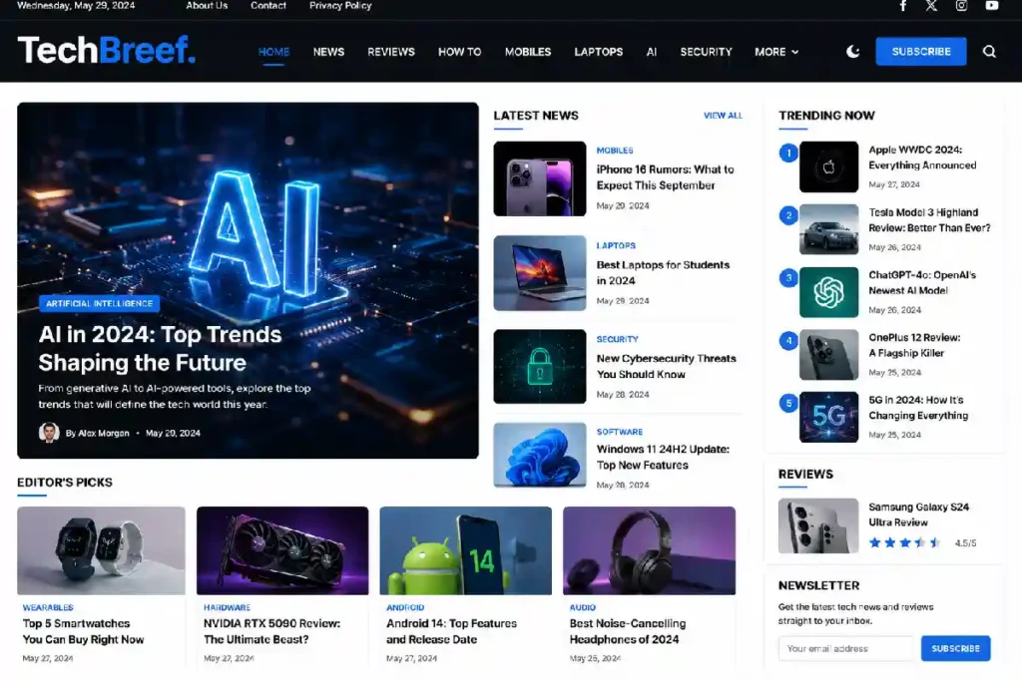1022x681 pixels.
Task: Open the Best Laptops for Students thumbnail
Action: click(x=540, y=273)
